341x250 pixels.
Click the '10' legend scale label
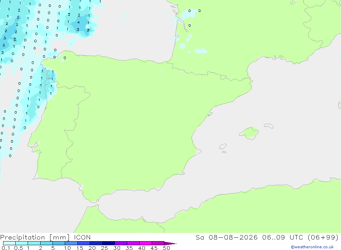coord(68,248)
